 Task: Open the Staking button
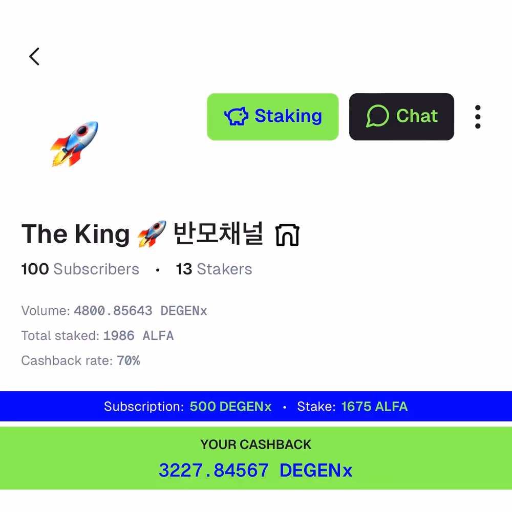(273, 117)
